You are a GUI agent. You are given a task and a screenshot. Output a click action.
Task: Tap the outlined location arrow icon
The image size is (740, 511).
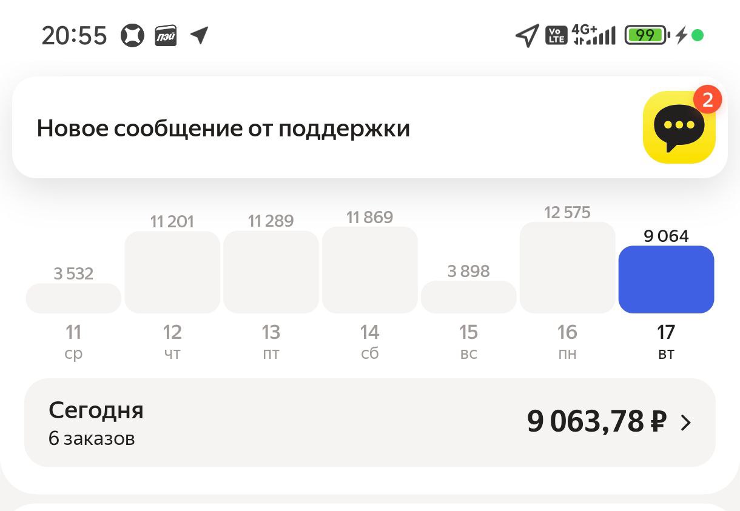click(526, 35)
